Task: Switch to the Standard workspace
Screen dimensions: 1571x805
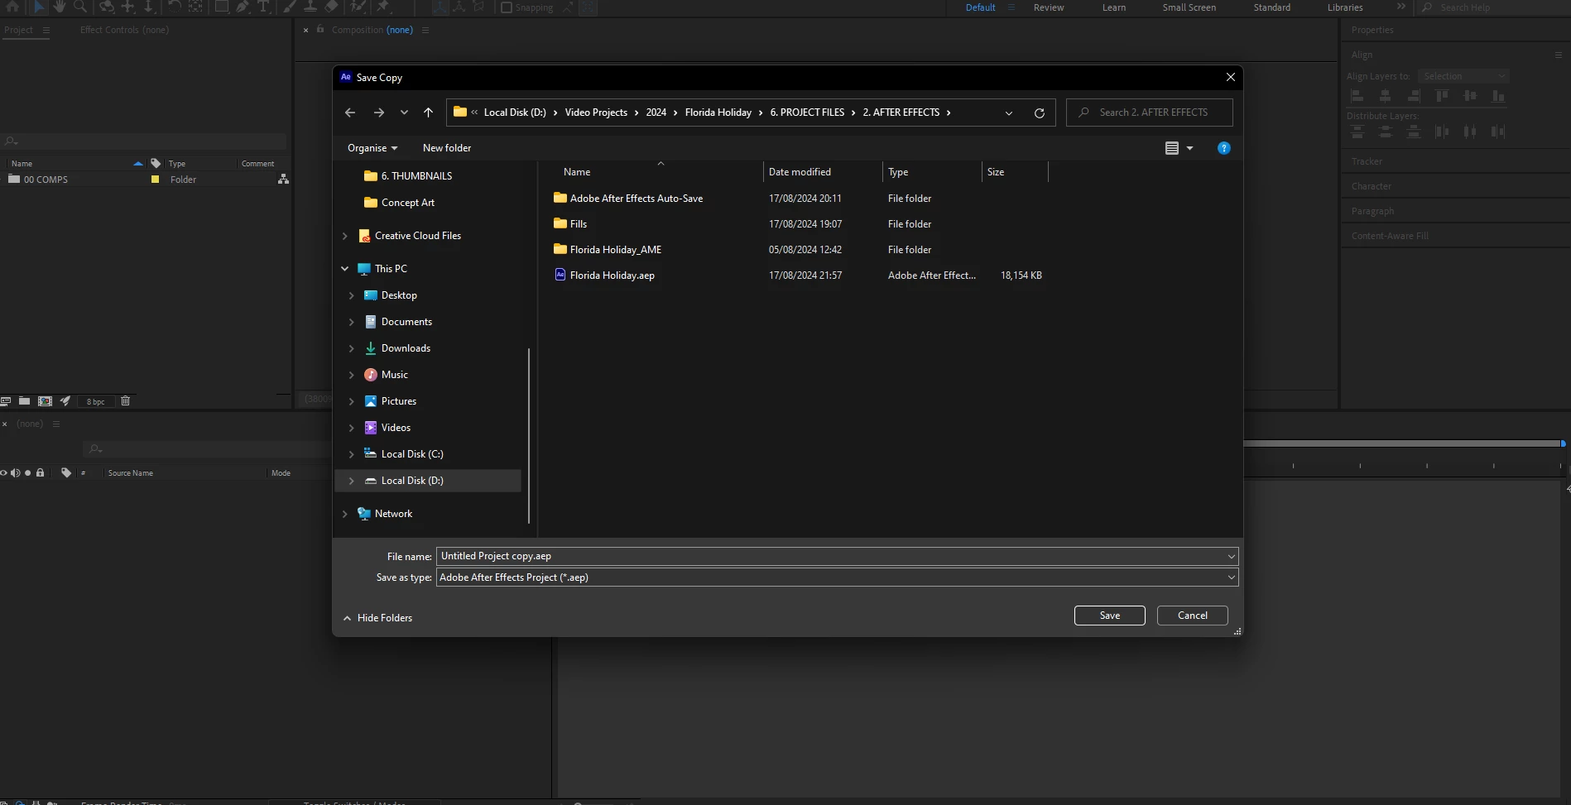Action: (1272, 7)
